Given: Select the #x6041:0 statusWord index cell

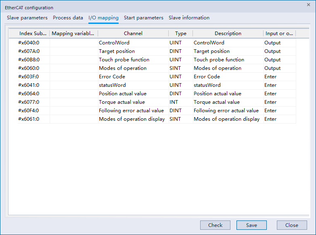Looking at the screenshot, I should click(x=29, y=85).
